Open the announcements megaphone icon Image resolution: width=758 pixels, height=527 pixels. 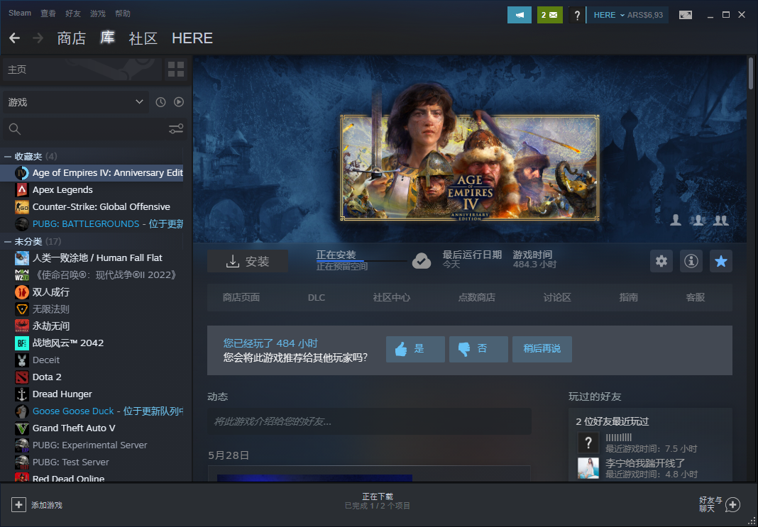coord(520,15)
